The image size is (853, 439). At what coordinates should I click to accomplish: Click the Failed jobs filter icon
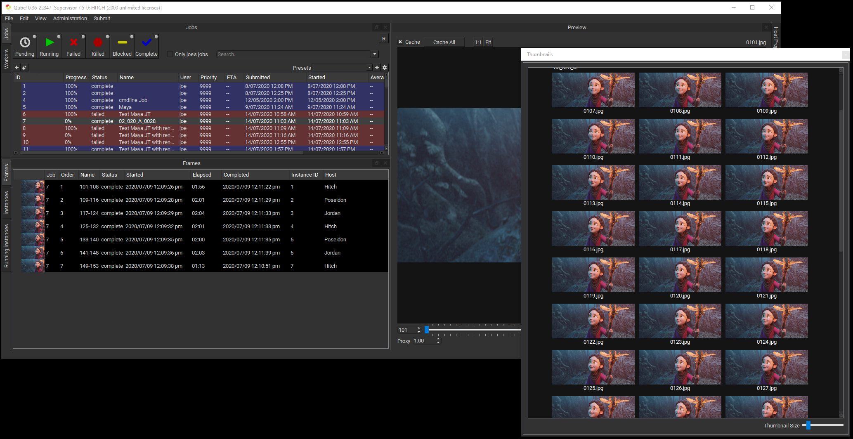(73, 42)
